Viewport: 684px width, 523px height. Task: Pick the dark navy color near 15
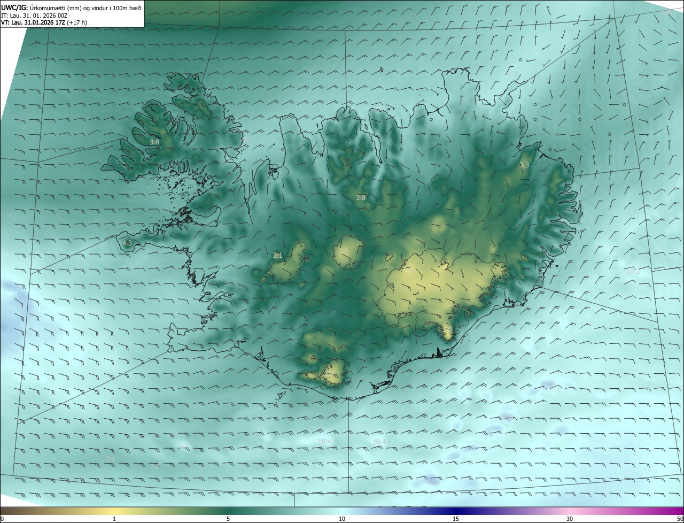[x=456, y=511]
